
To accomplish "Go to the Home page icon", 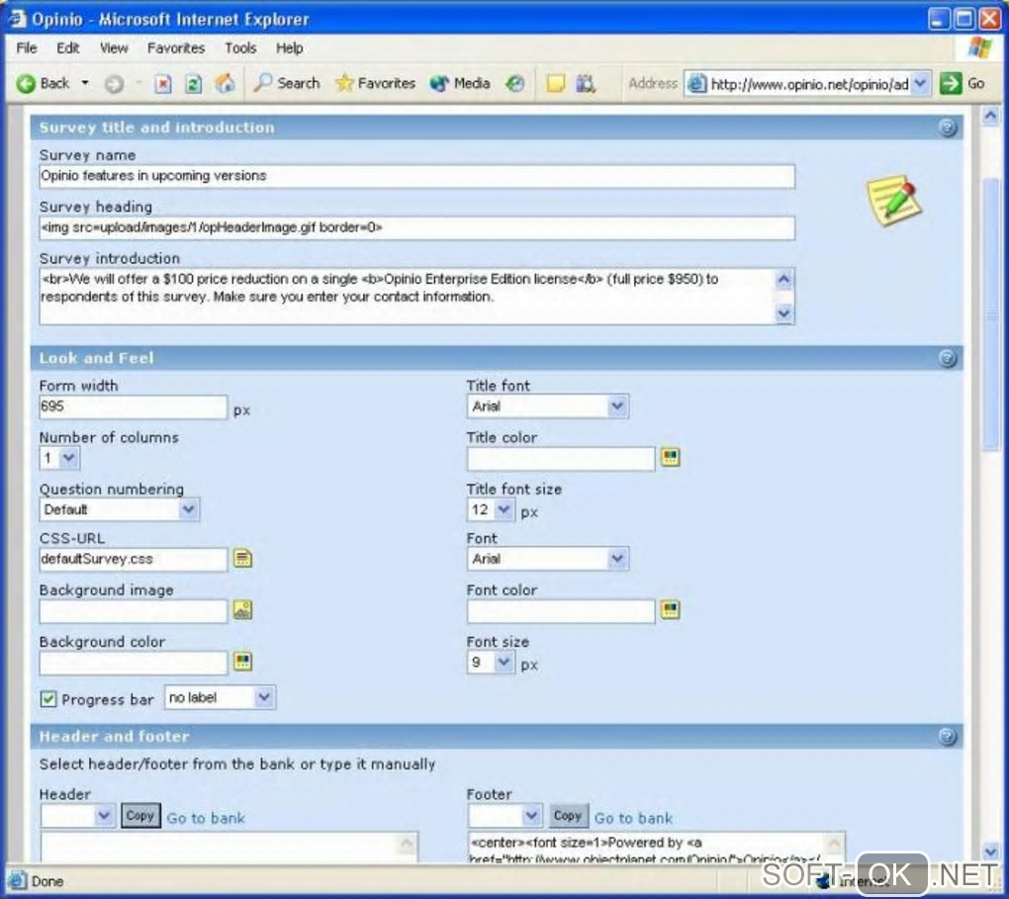I will click(x=225, y=83).
